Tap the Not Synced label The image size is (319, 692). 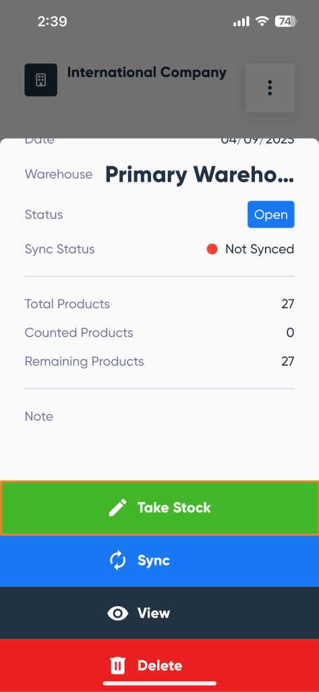tap(260, 249)
